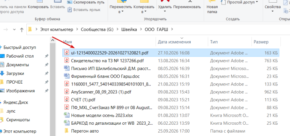290x136 pixels.
Task: Click the Скопировать путь icon
Action: [69, 2]
